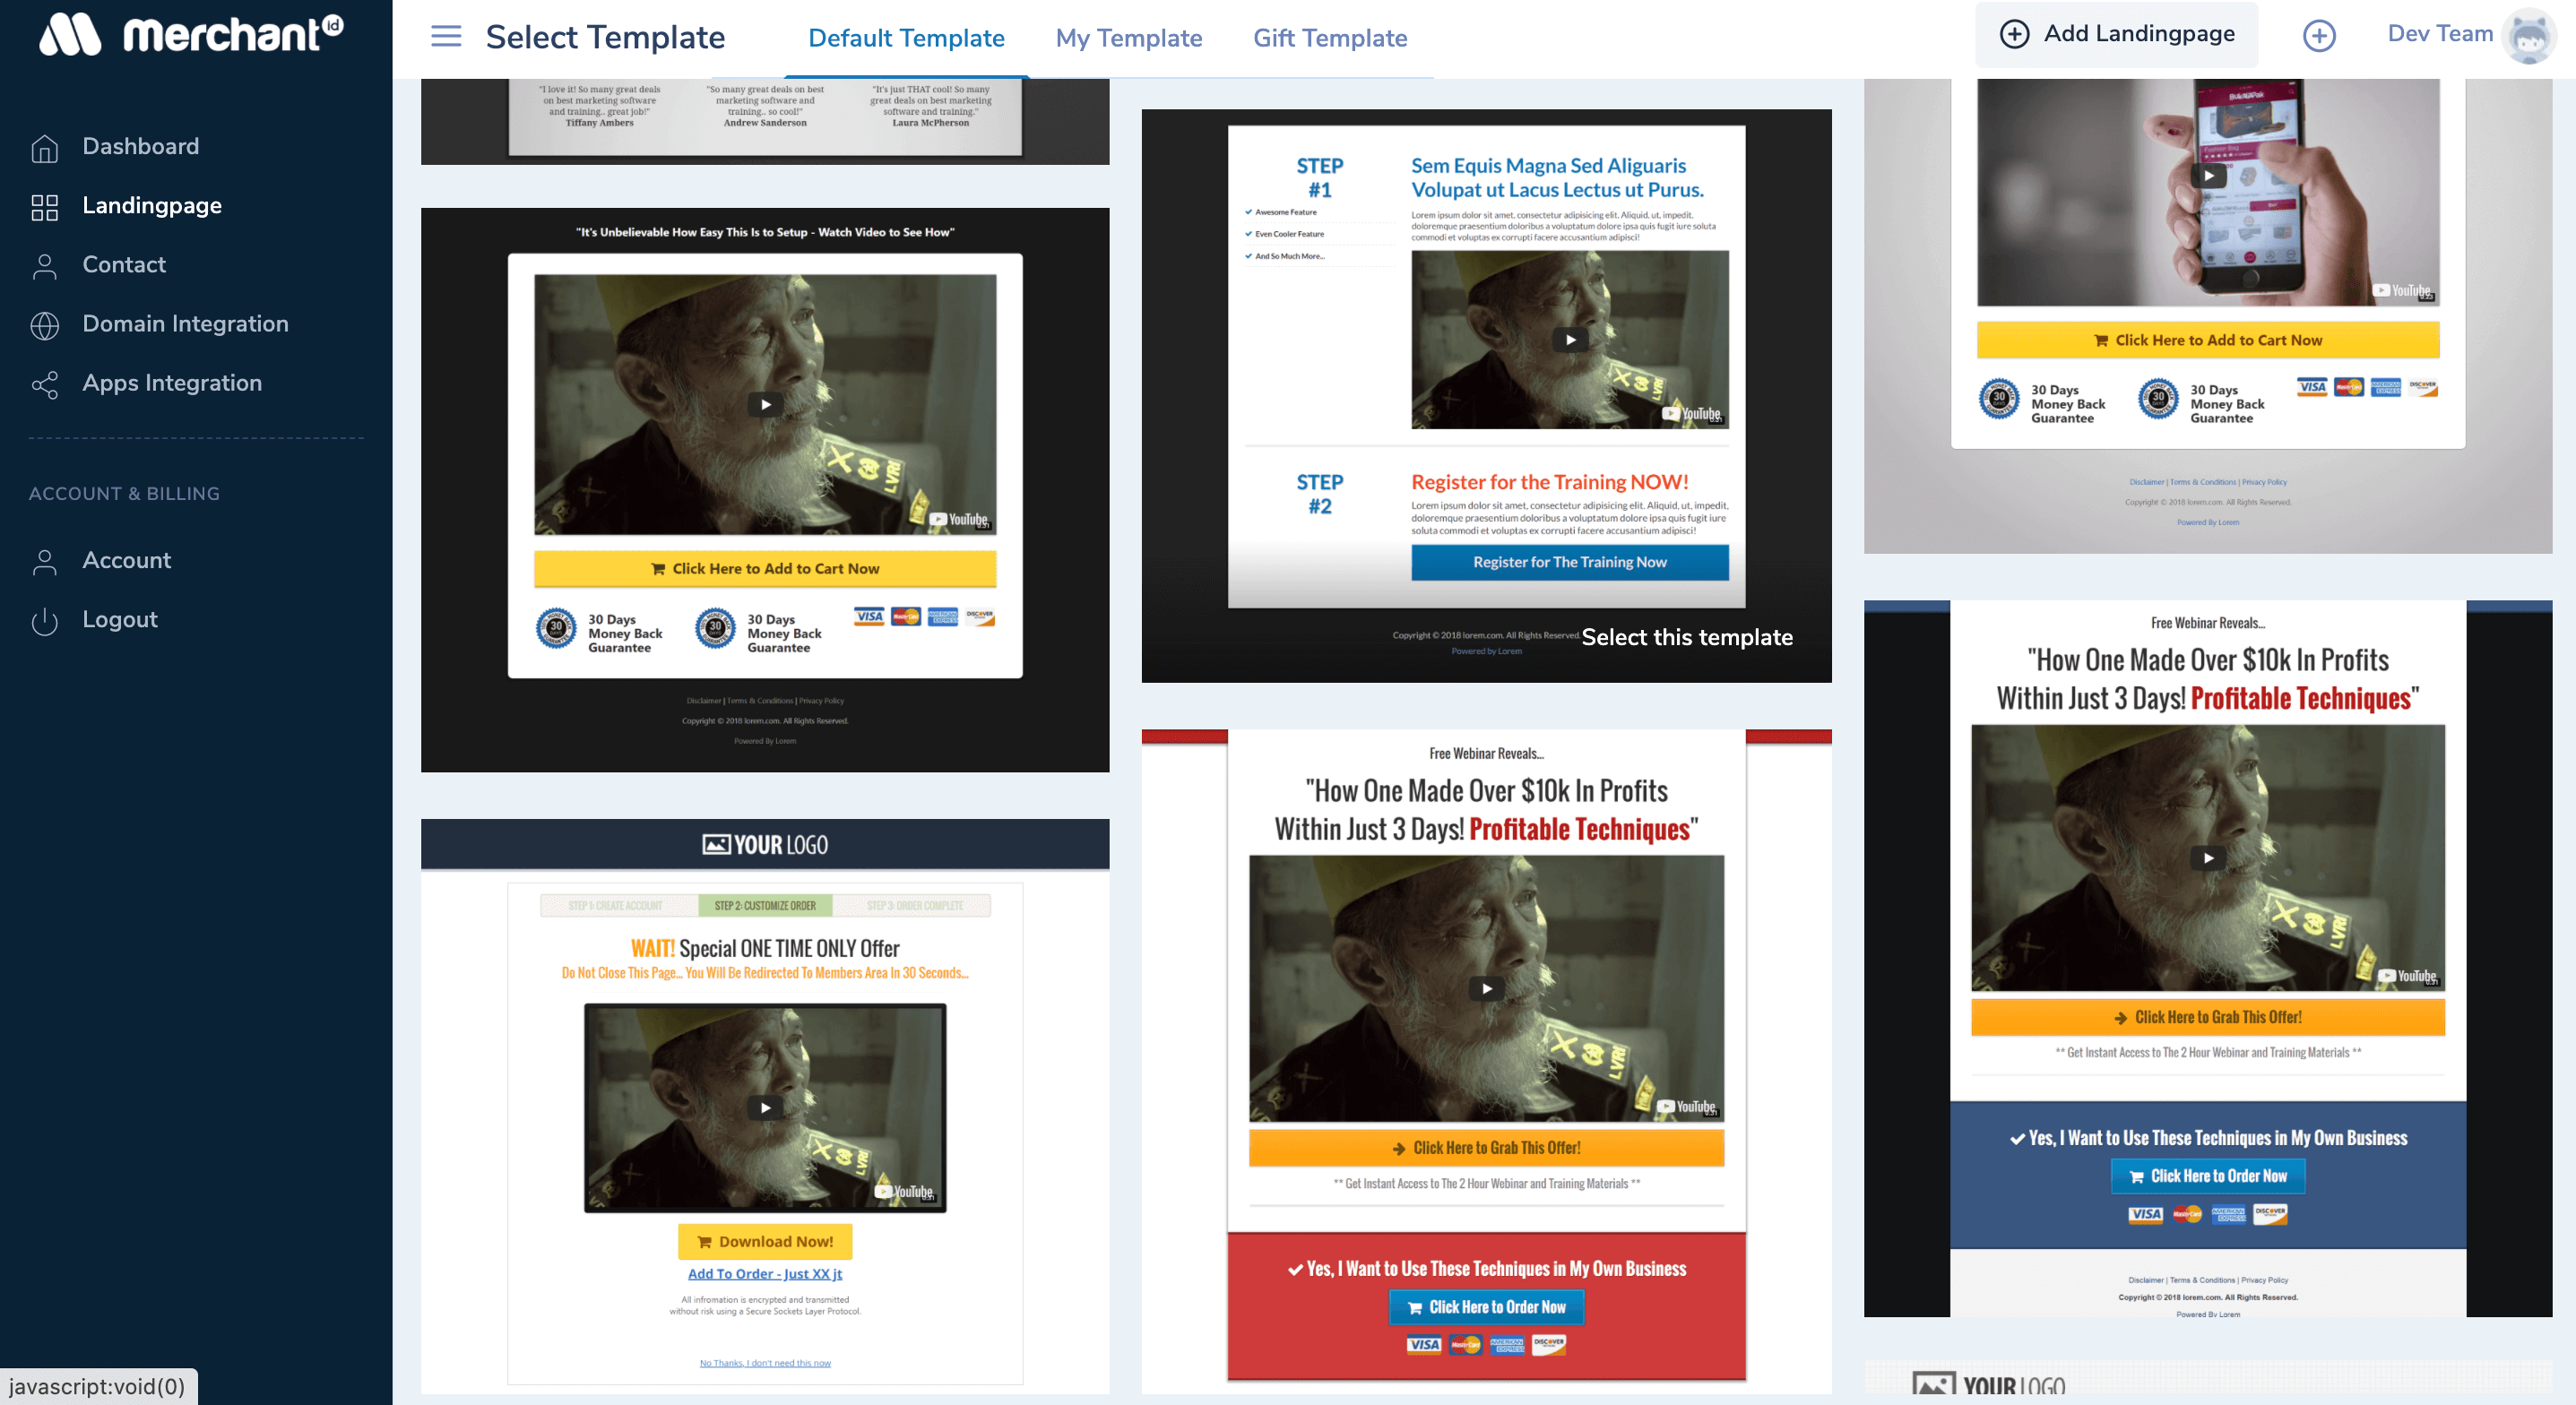Click the Dashboard home icon

[x=44, y=147]
